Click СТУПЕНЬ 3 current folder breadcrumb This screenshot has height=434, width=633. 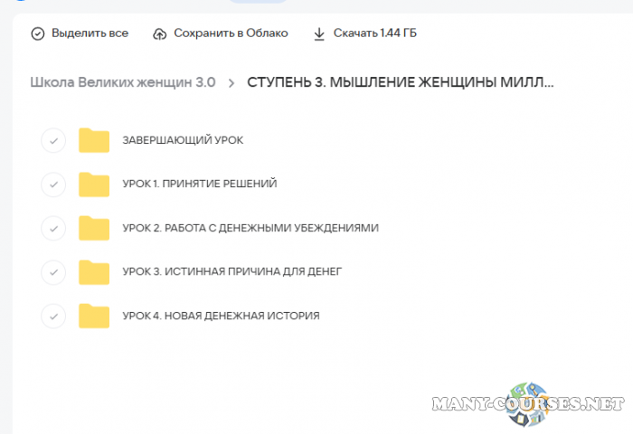400,82
